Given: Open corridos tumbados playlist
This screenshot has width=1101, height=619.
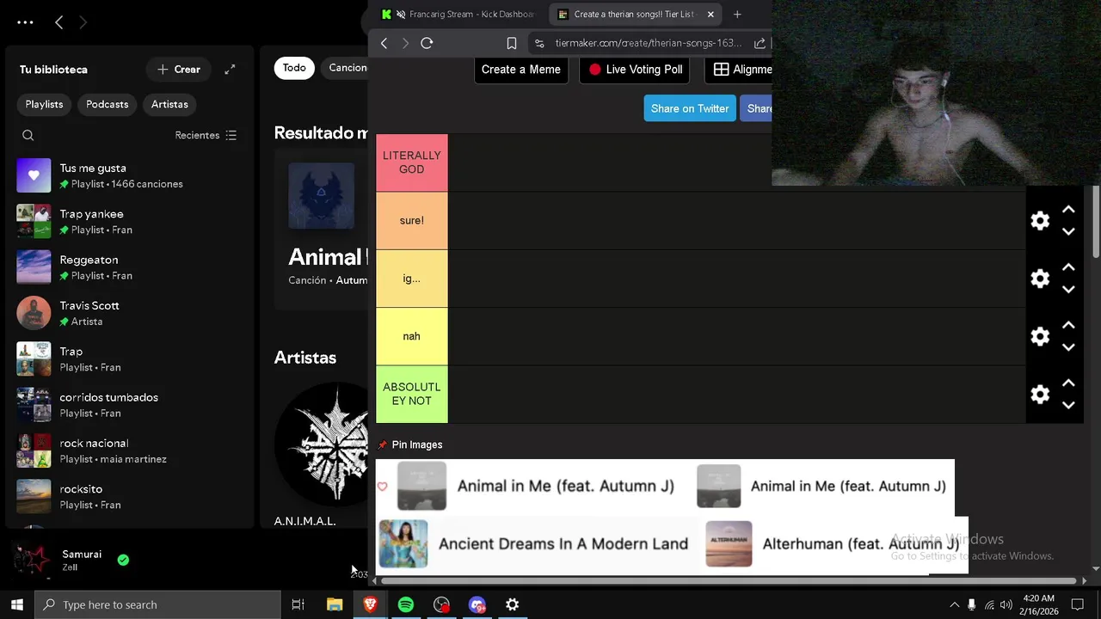Looking at the screenshot, I should coord(129,405).
